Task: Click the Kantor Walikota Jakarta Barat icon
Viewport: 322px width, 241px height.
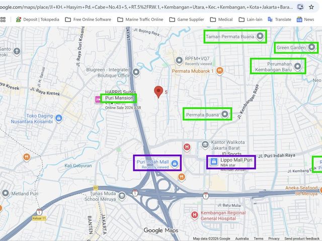Action: (x=205, y=145)
